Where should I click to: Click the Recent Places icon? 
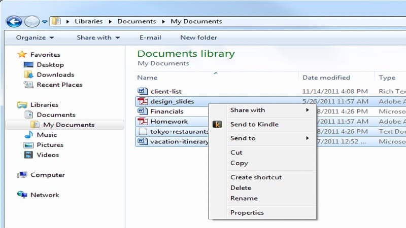(x=28, y=85)
